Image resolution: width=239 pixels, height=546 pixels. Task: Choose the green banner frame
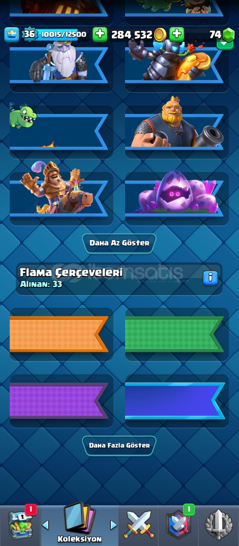[177, 334]
